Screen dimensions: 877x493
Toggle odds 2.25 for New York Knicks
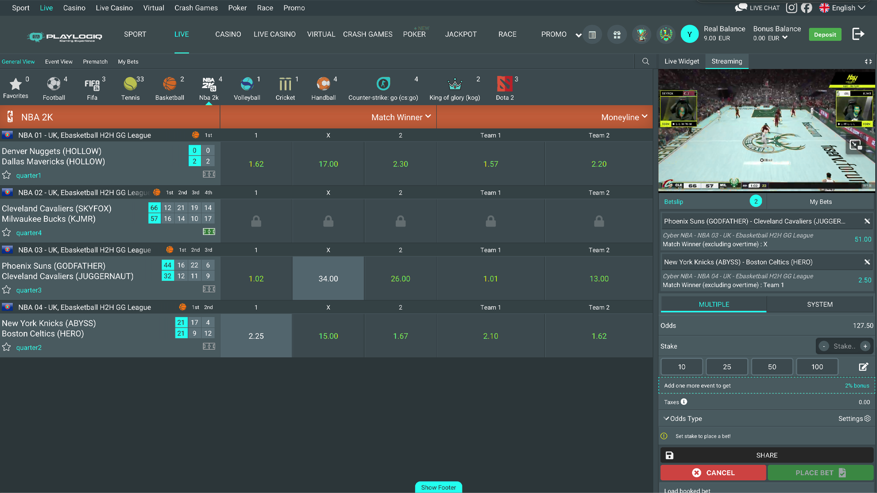tap(256, 336)
